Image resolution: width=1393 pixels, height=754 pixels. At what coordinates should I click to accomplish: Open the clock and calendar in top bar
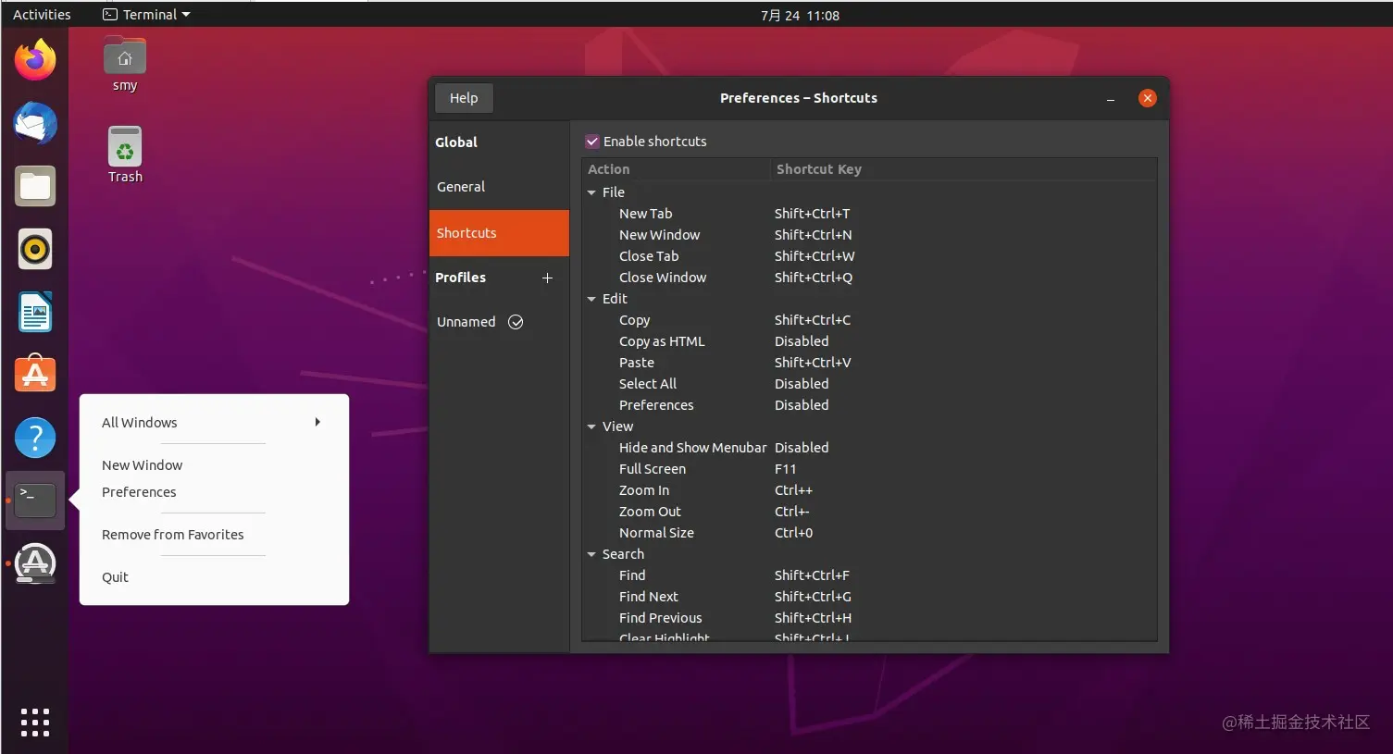800,15
